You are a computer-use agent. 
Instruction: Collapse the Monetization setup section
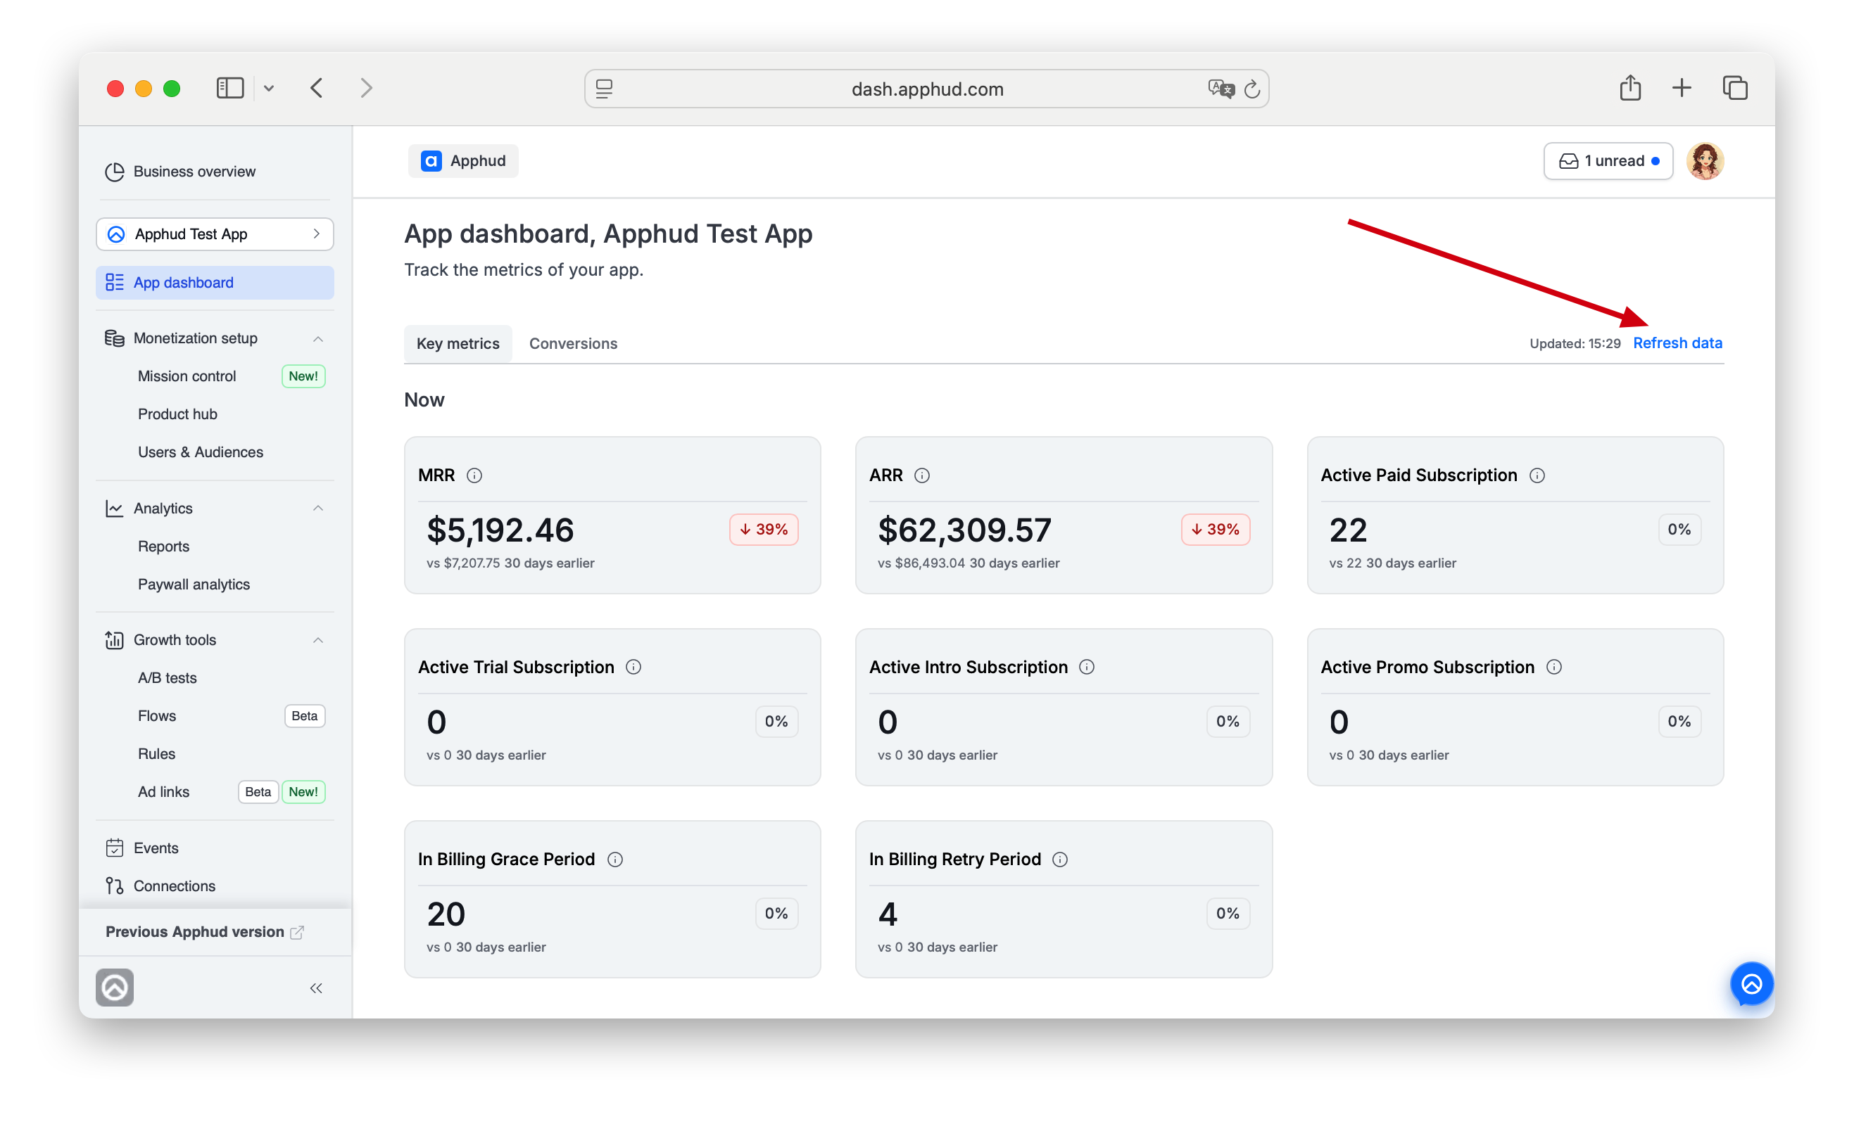[x=317, y=338]
